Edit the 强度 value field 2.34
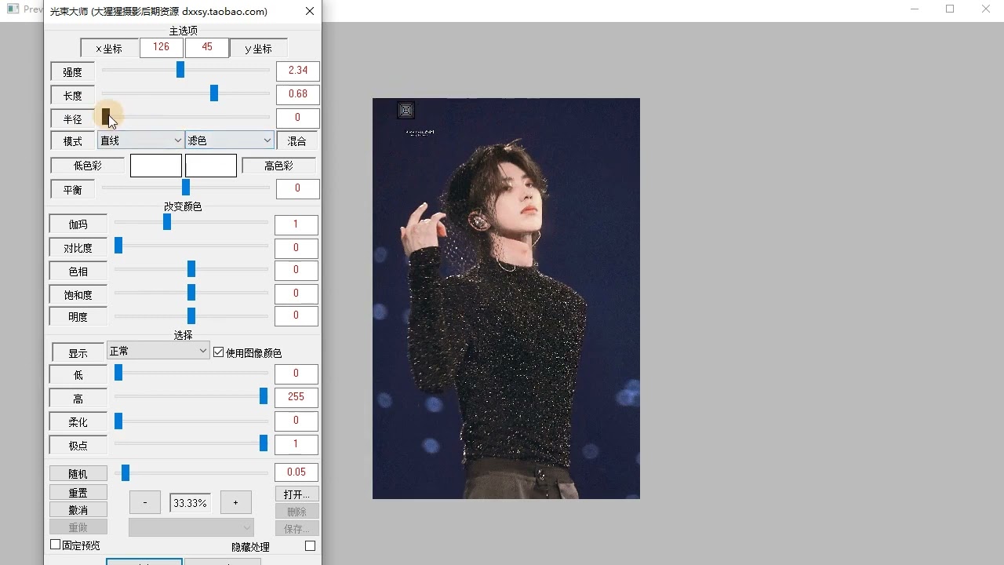1004x565 pixels. click(x=298, y=71)
